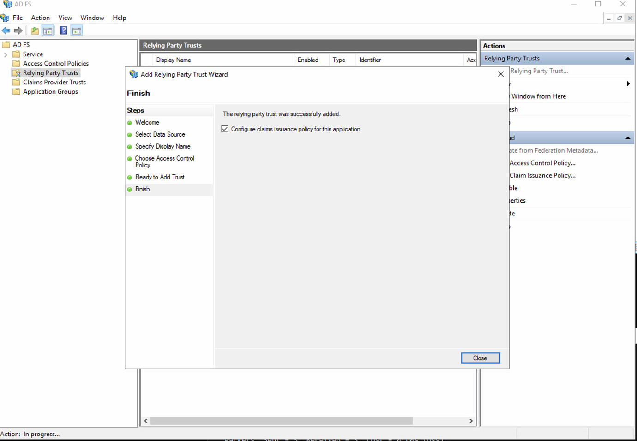Click the Forward navigation arrow toolbar icon

tap(18, 30)
